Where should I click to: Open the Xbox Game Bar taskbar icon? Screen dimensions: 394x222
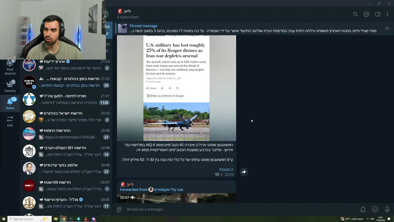tap(71, 219)
